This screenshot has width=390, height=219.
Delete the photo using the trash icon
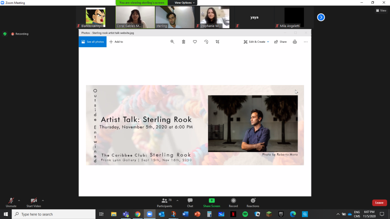(184, 42)
